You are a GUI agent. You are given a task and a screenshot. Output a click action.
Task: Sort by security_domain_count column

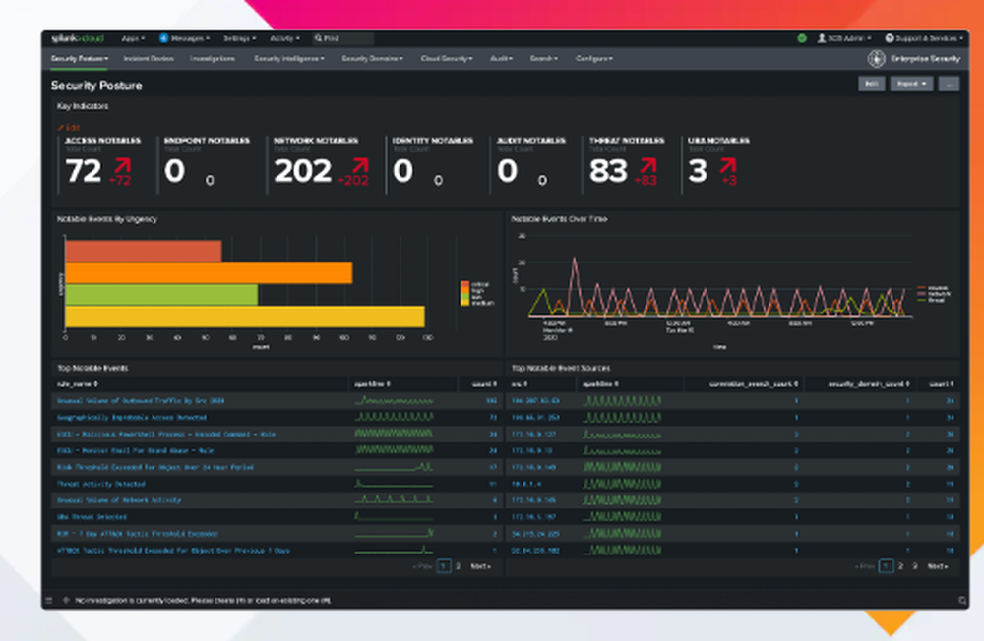tap(869, 383)
